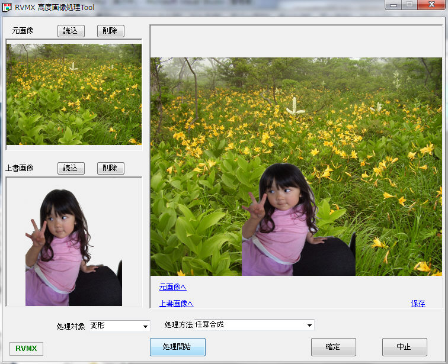Click the 保存 link to save result

coord(418,304)
